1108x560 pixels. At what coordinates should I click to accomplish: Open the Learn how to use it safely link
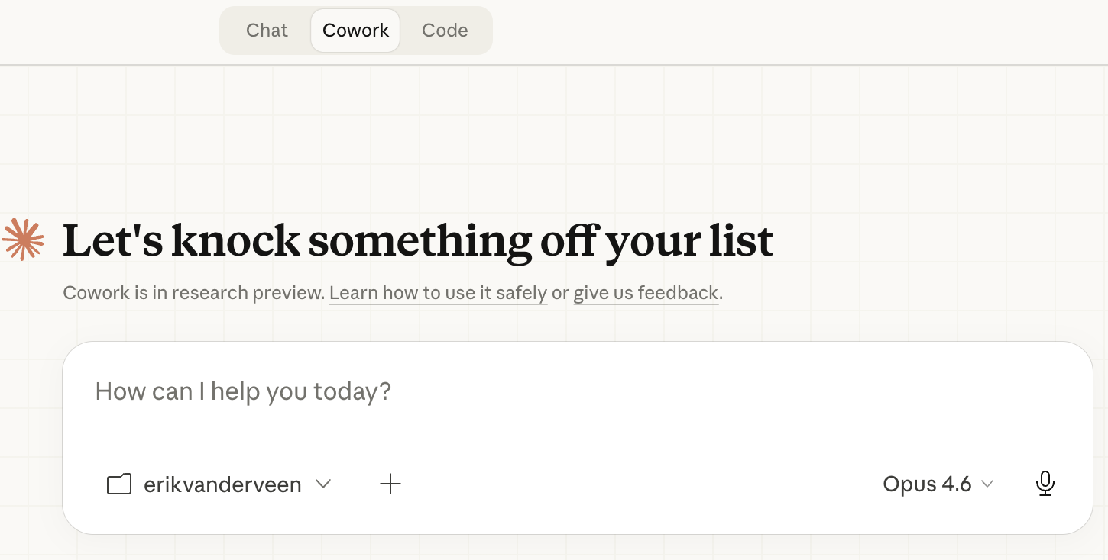click(x=438, y=292)
